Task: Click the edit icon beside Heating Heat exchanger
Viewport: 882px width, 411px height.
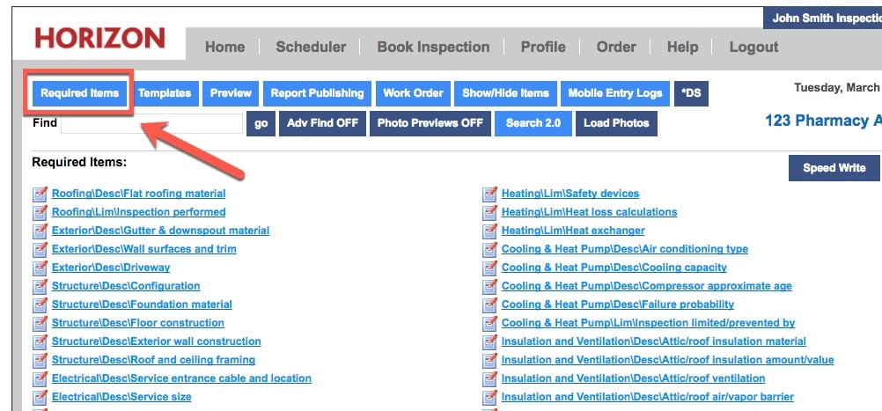Action: coord(489,231)
